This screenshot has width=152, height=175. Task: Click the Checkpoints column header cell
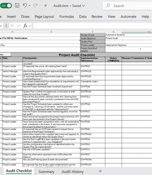(51, 59)
